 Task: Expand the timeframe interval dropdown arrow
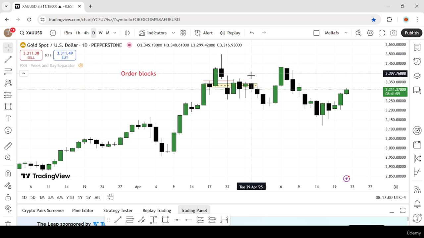coord(115,33)
